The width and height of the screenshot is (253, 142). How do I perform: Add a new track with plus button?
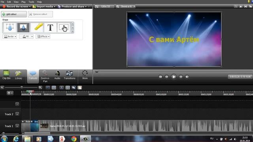coord(17,104)
